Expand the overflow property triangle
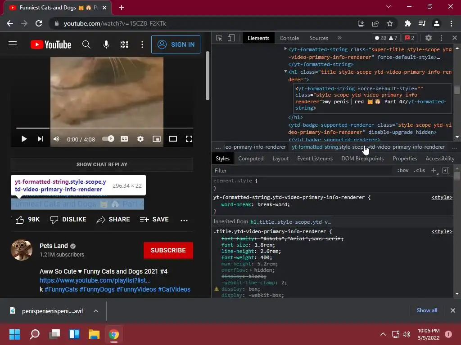The image size is (461, 345). pos(251,270)
